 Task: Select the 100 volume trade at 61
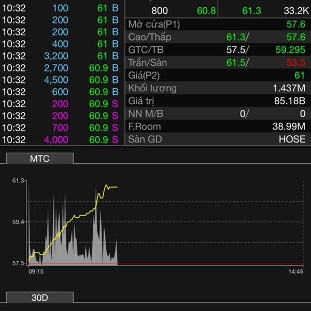tap(60, 8)
